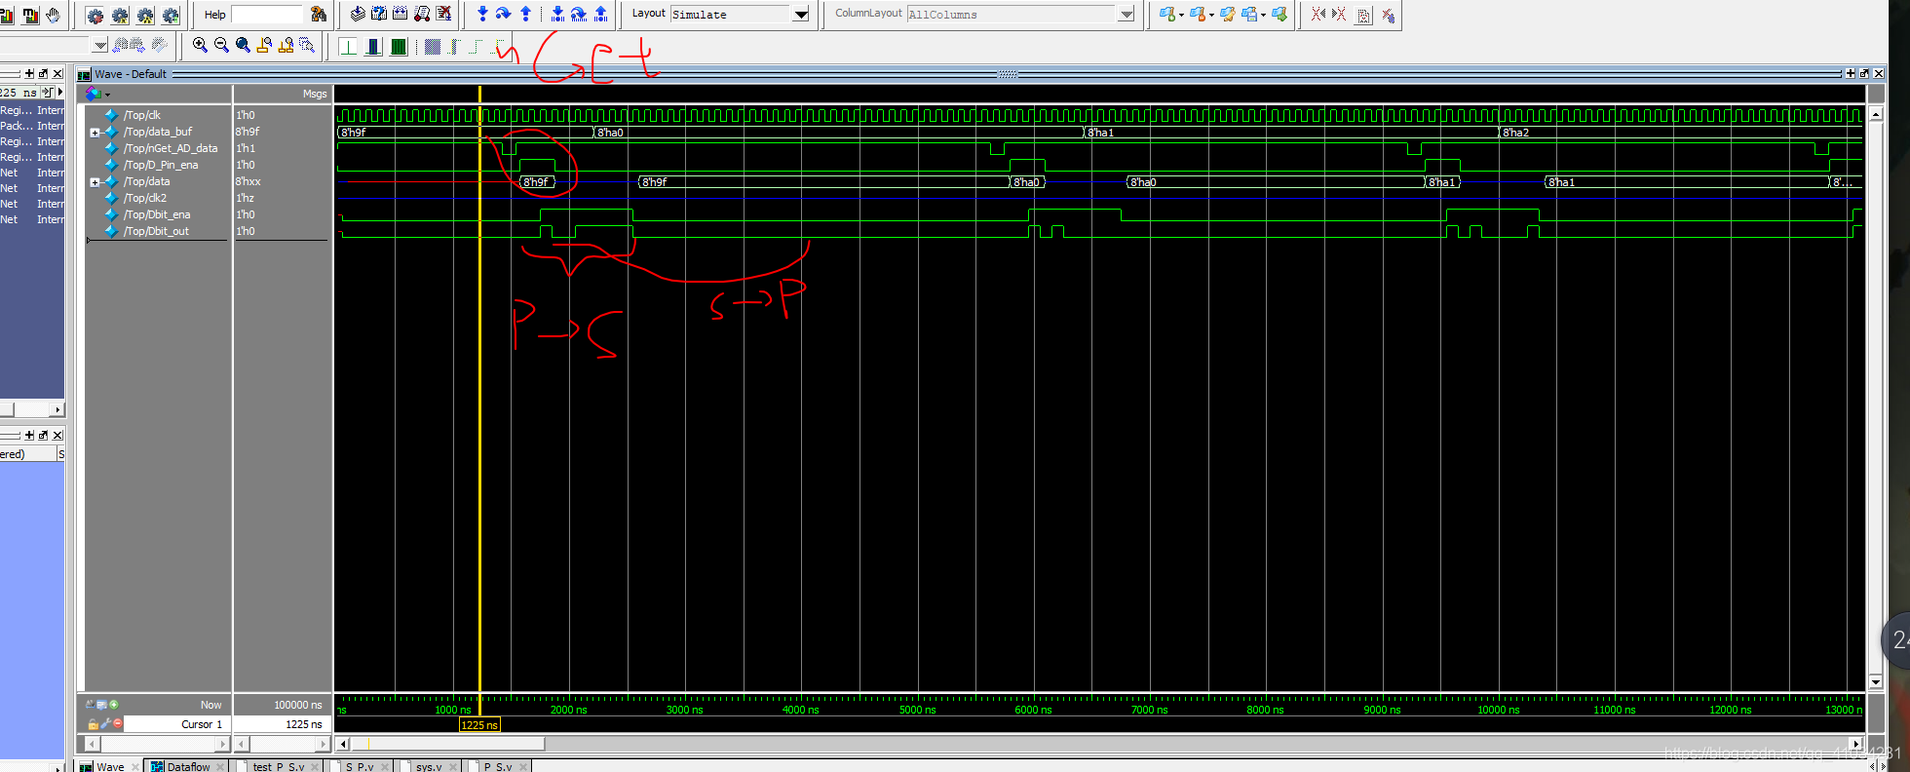Toggle the lock on Cursor 1
The height and width of the screenshot is (772, 1910).
[x=93, y=724]
